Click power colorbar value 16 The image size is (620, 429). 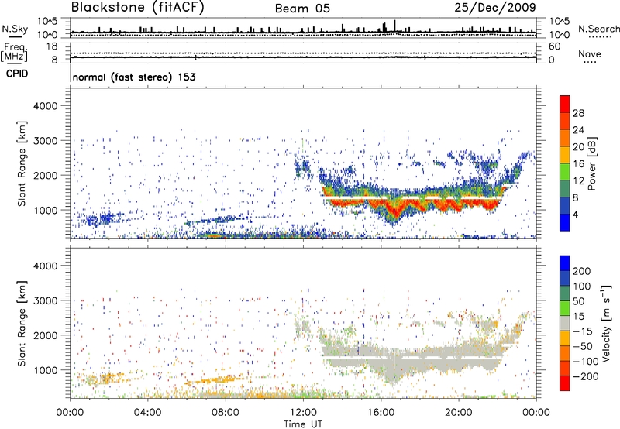578,164
